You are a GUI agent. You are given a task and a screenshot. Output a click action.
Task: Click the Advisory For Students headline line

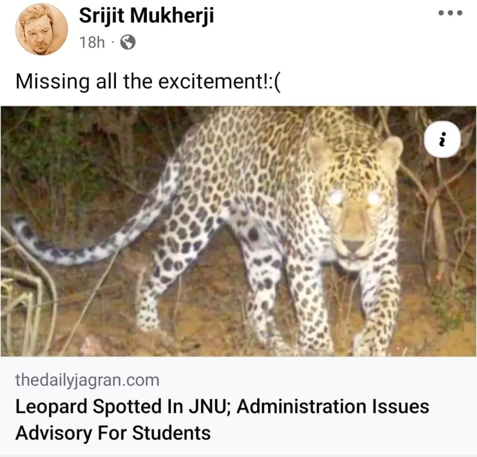(x=113, y=433)
